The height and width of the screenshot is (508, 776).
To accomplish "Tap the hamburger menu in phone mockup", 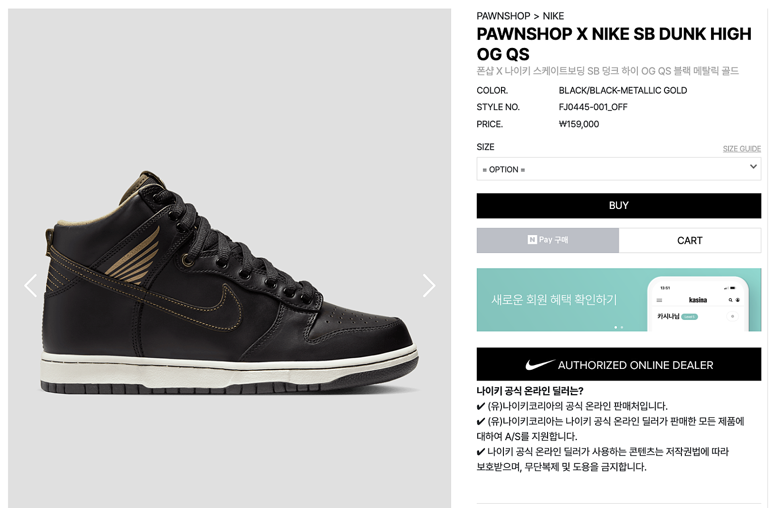I will [659, 300].
